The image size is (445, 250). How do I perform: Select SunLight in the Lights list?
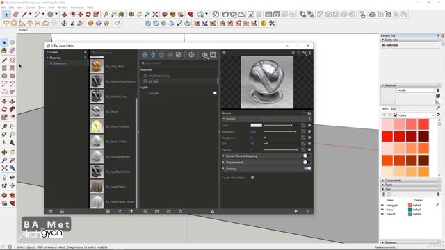[x=154, y=93]
